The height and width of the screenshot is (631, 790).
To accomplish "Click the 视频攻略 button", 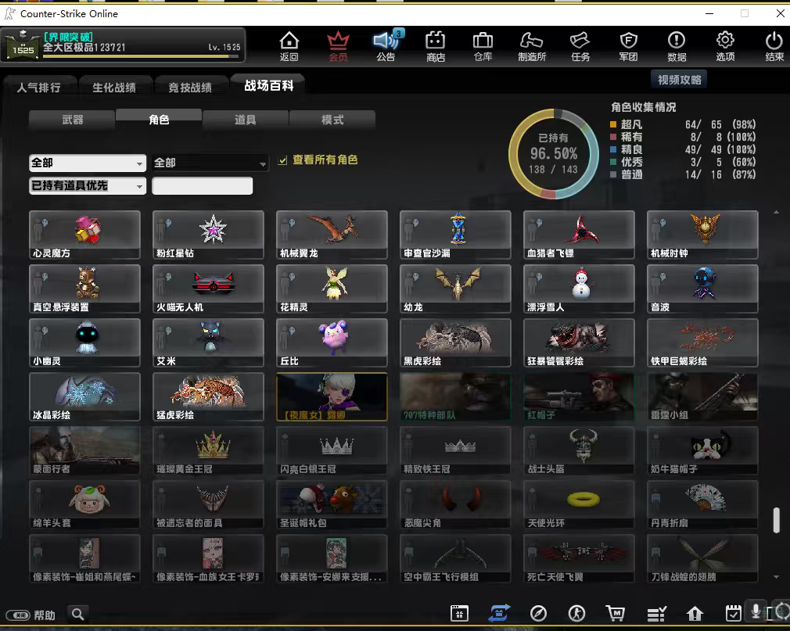I will 679,80.
